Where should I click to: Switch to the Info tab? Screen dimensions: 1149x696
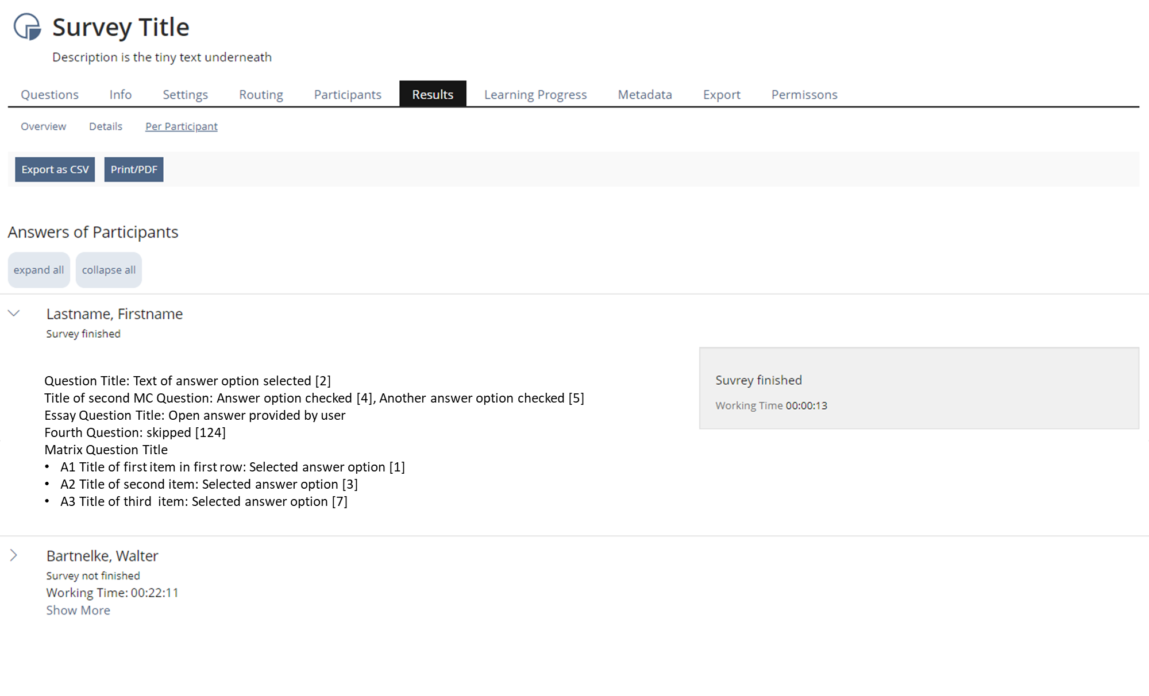(121, 95)
